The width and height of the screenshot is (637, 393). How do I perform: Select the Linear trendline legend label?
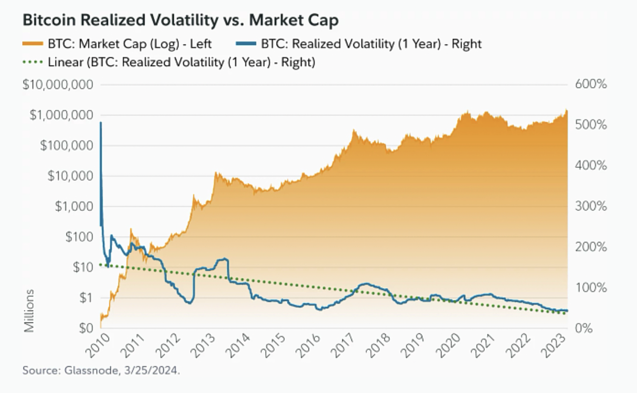click(182, 62)
